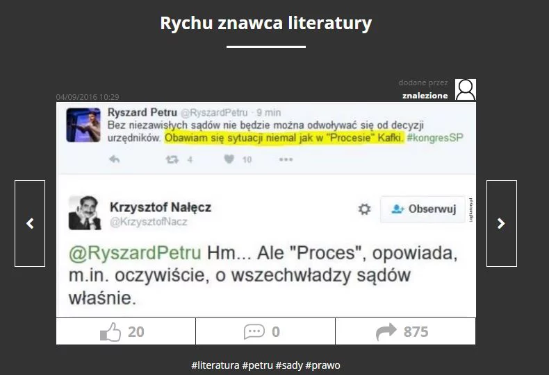This screenshot has width=549, height=375.
Task: Open the three-dots more menu in tweet
Action: pyautogui.click(x=286, y=159)
